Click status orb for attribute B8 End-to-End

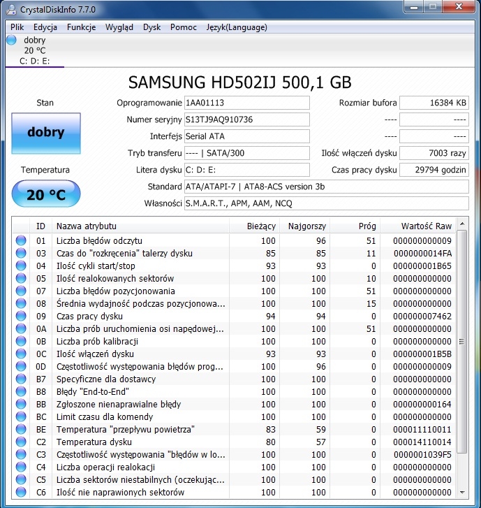(21, 391)
